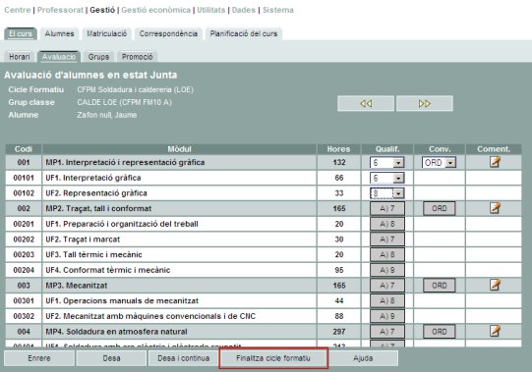
Task: Go to next student with double-right arrows
Action: pyautogui.click(x=425, y=103)
